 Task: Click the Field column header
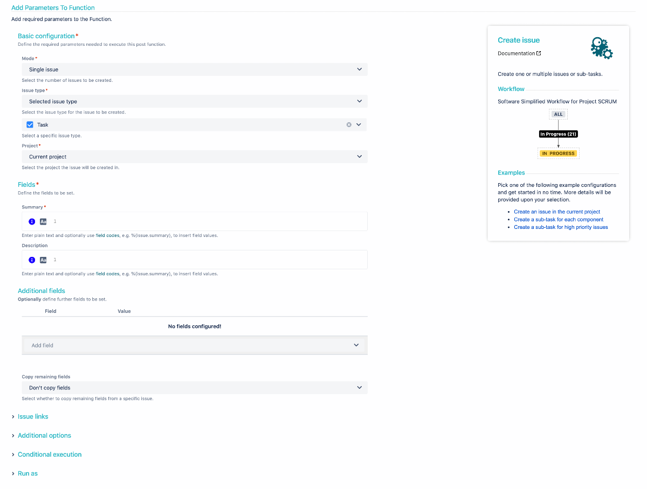51,311
